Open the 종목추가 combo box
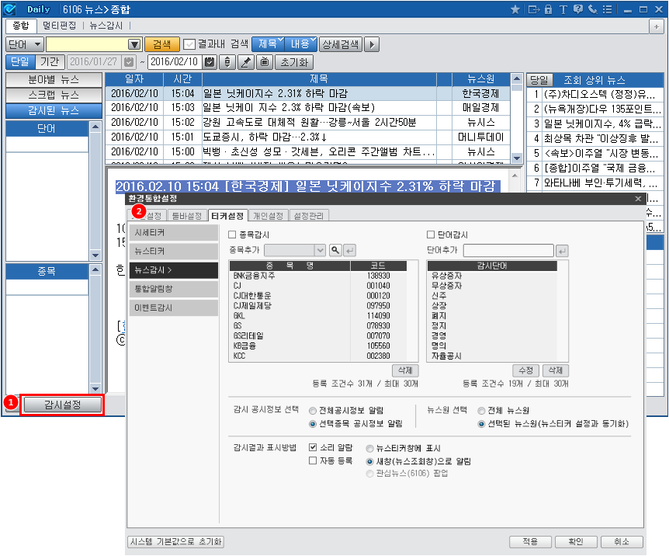The height and width of the screenshot is (556, 669). tap(295, 250)
